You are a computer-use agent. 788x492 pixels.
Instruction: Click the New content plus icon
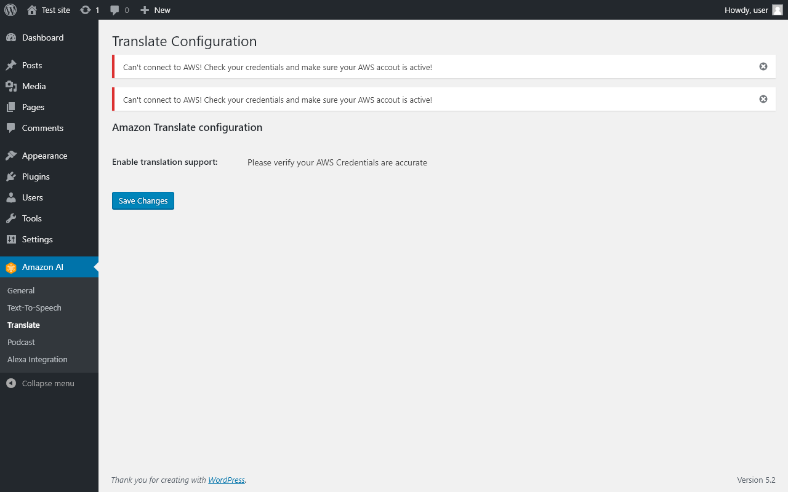145,10
